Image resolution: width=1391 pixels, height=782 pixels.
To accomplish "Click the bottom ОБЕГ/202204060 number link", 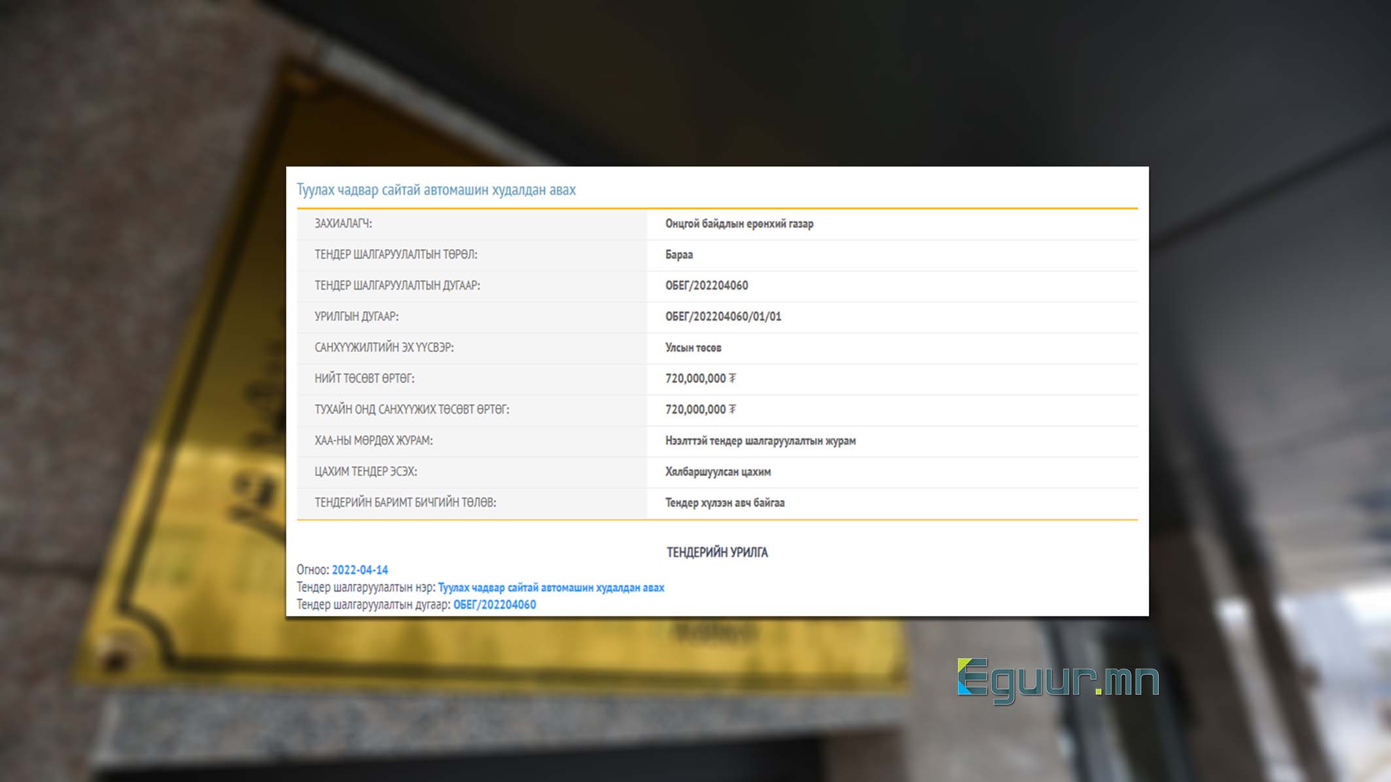I will 494,604.
